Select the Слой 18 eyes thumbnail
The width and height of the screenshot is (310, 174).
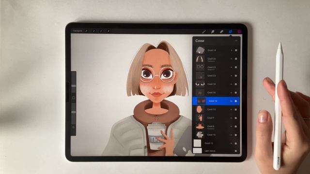(200, 84)
